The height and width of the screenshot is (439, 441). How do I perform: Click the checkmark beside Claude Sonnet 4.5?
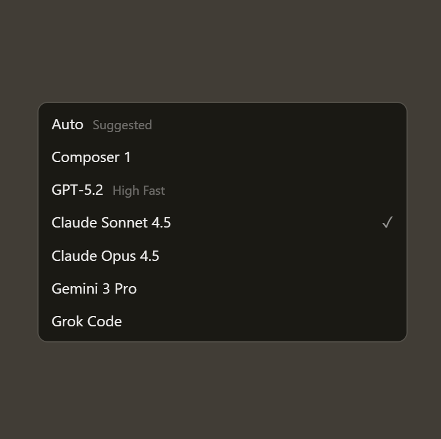[387, 222]
